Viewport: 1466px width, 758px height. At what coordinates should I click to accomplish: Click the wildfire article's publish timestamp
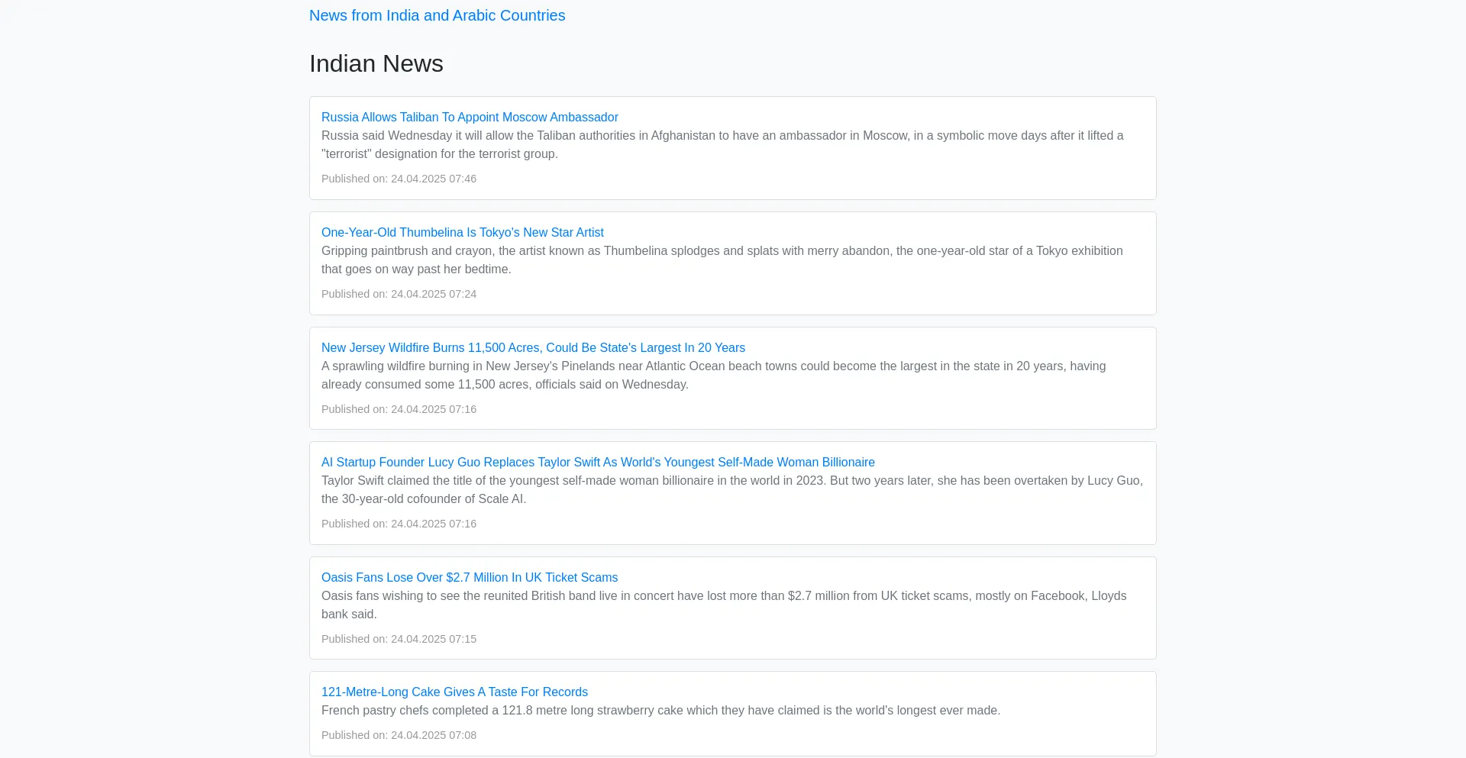[x=399, y=409]
